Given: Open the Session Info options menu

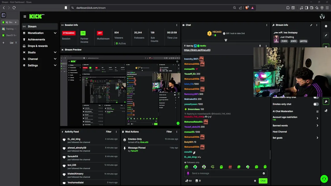Looking at the screenshot, I should pyautogui.click(x=177, y=25).
